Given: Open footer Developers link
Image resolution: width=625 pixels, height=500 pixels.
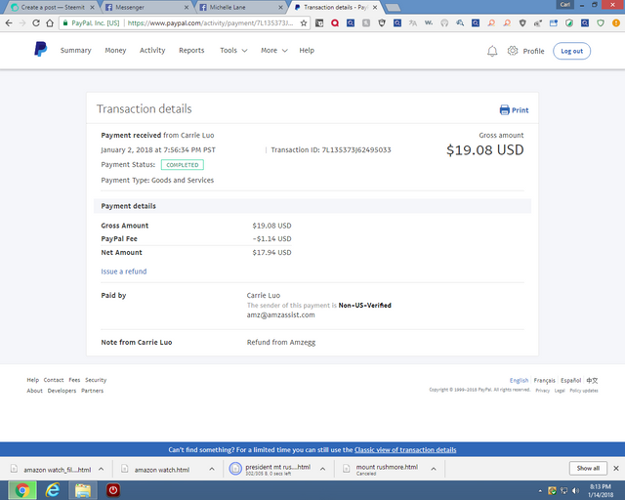Looking at the screenshot, I should [62, 391].
